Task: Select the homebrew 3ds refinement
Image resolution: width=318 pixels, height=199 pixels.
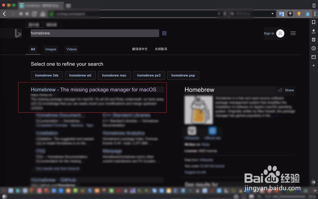Action: (47, 75)
